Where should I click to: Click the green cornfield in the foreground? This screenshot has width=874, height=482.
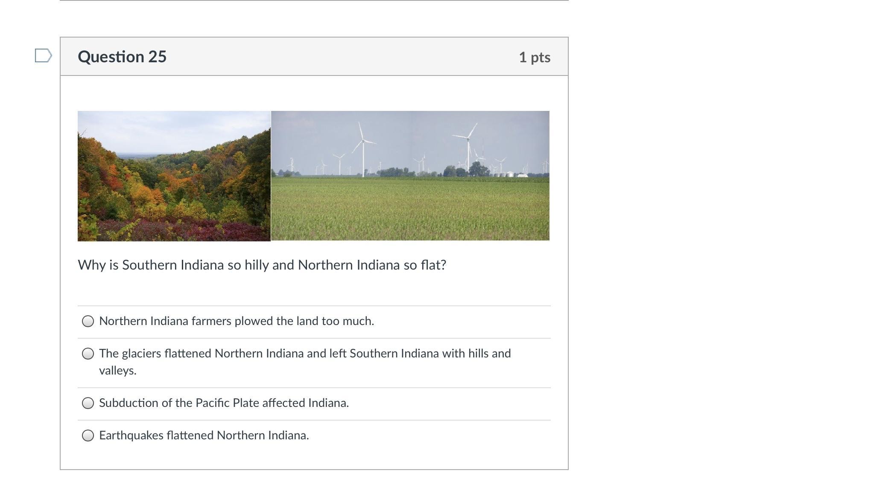410,210
